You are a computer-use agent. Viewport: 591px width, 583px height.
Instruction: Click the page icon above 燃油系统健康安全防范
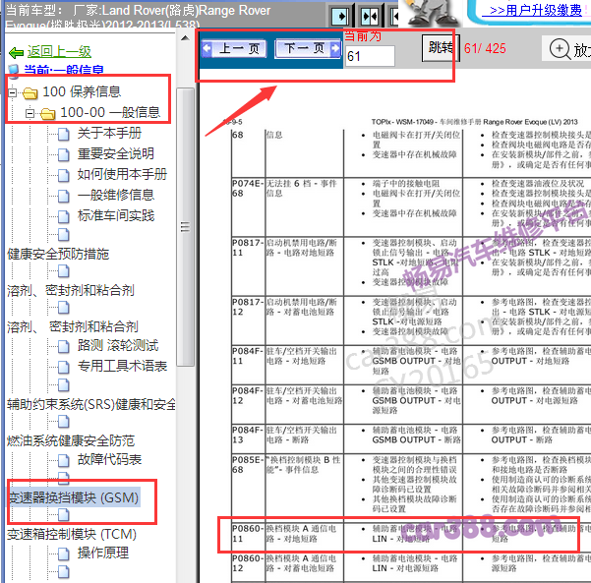point(63,422)
